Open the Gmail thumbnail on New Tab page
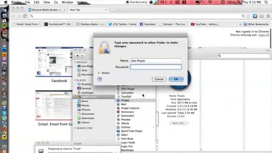Image resolution: width=272 pixels, height=153 pixels. click(x=54, y=105)
